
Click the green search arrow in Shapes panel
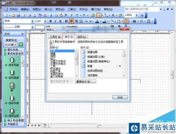tap(21, 45)
